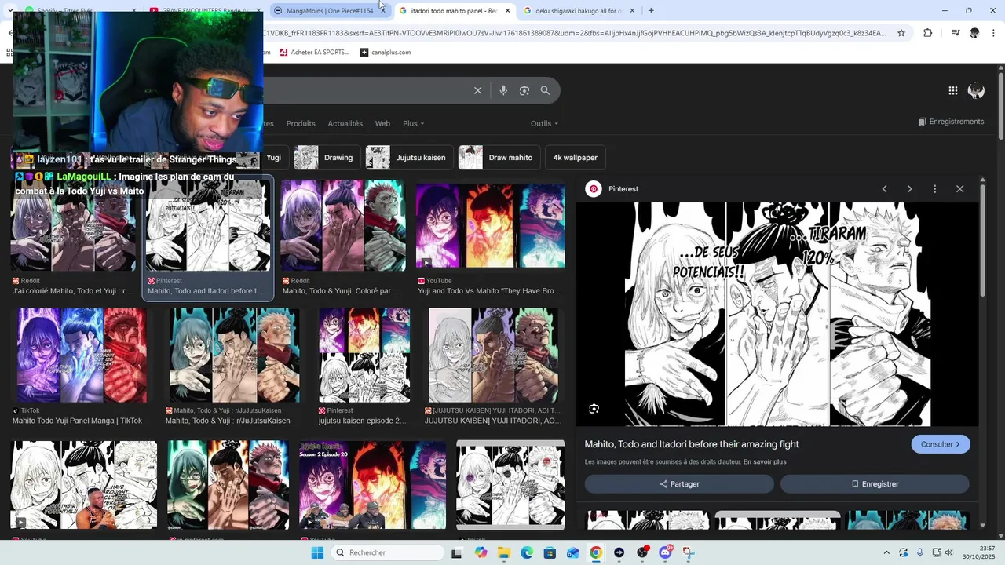Open the Google account profile avatar
The image size is (1005, 565).
976,90
